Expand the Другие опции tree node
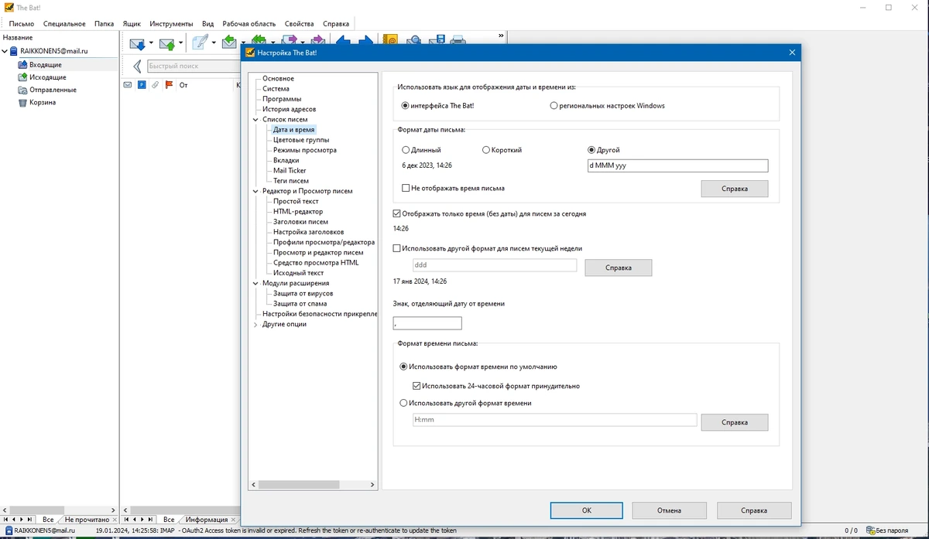The height and width of the screenshot is (539, 929). coord(255,325)
